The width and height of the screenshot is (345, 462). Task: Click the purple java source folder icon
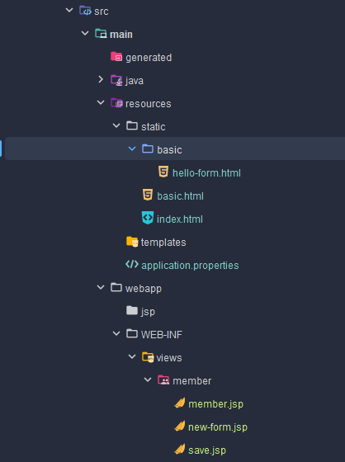point(116,80)
